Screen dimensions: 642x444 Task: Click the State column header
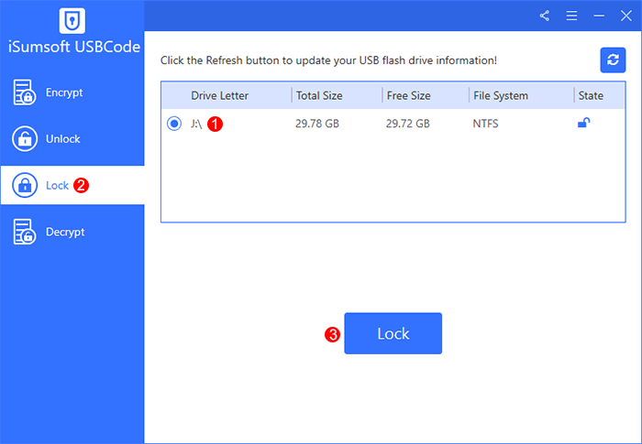(591, 96)
